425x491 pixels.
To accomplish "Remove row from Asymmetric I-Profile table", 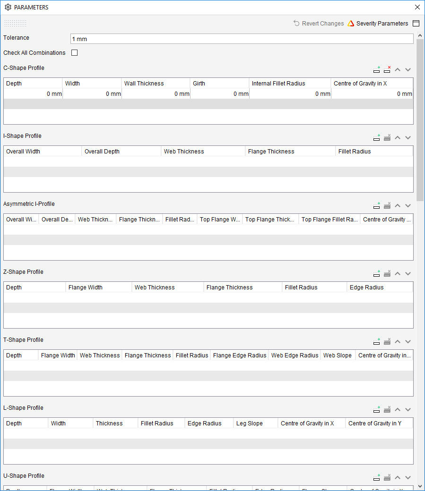I will click(387, 205).
